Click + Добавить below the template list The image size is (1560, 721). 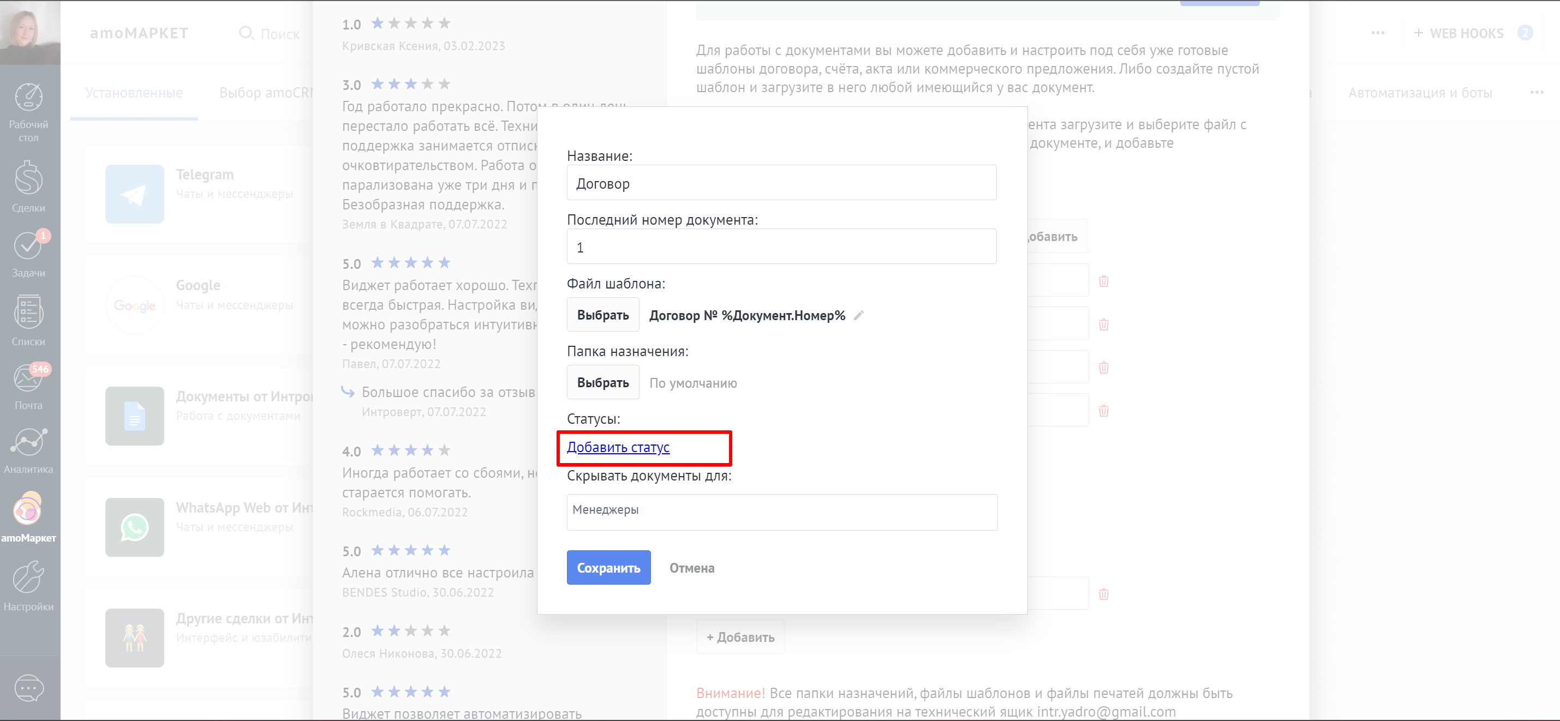[x=740, y=637]
